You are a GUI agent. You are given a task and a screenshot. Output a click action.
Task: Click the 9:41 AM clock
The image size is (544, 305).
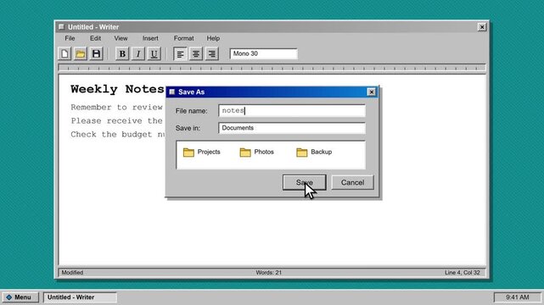[518, 297]
